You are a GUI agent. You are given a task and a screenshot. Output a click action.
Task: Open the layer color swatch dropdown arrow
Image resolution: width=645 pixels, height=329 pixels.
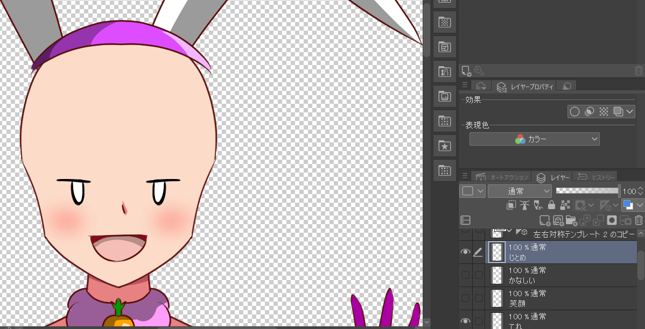[x=639, y=205]
